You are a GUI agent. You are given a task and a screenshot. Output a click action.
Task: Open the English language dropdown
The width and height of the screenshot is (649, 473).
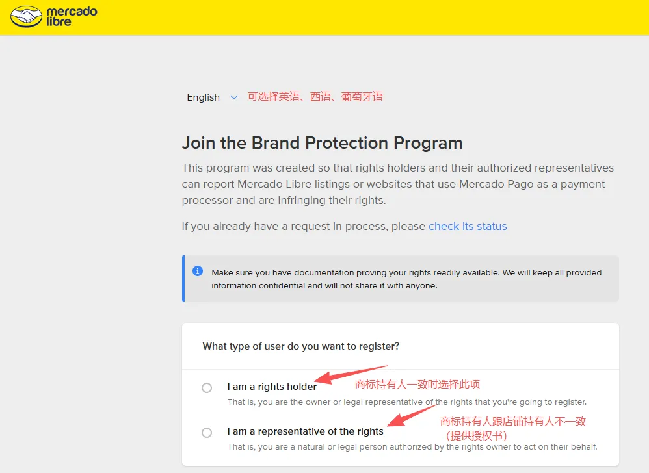coord(204,97)
